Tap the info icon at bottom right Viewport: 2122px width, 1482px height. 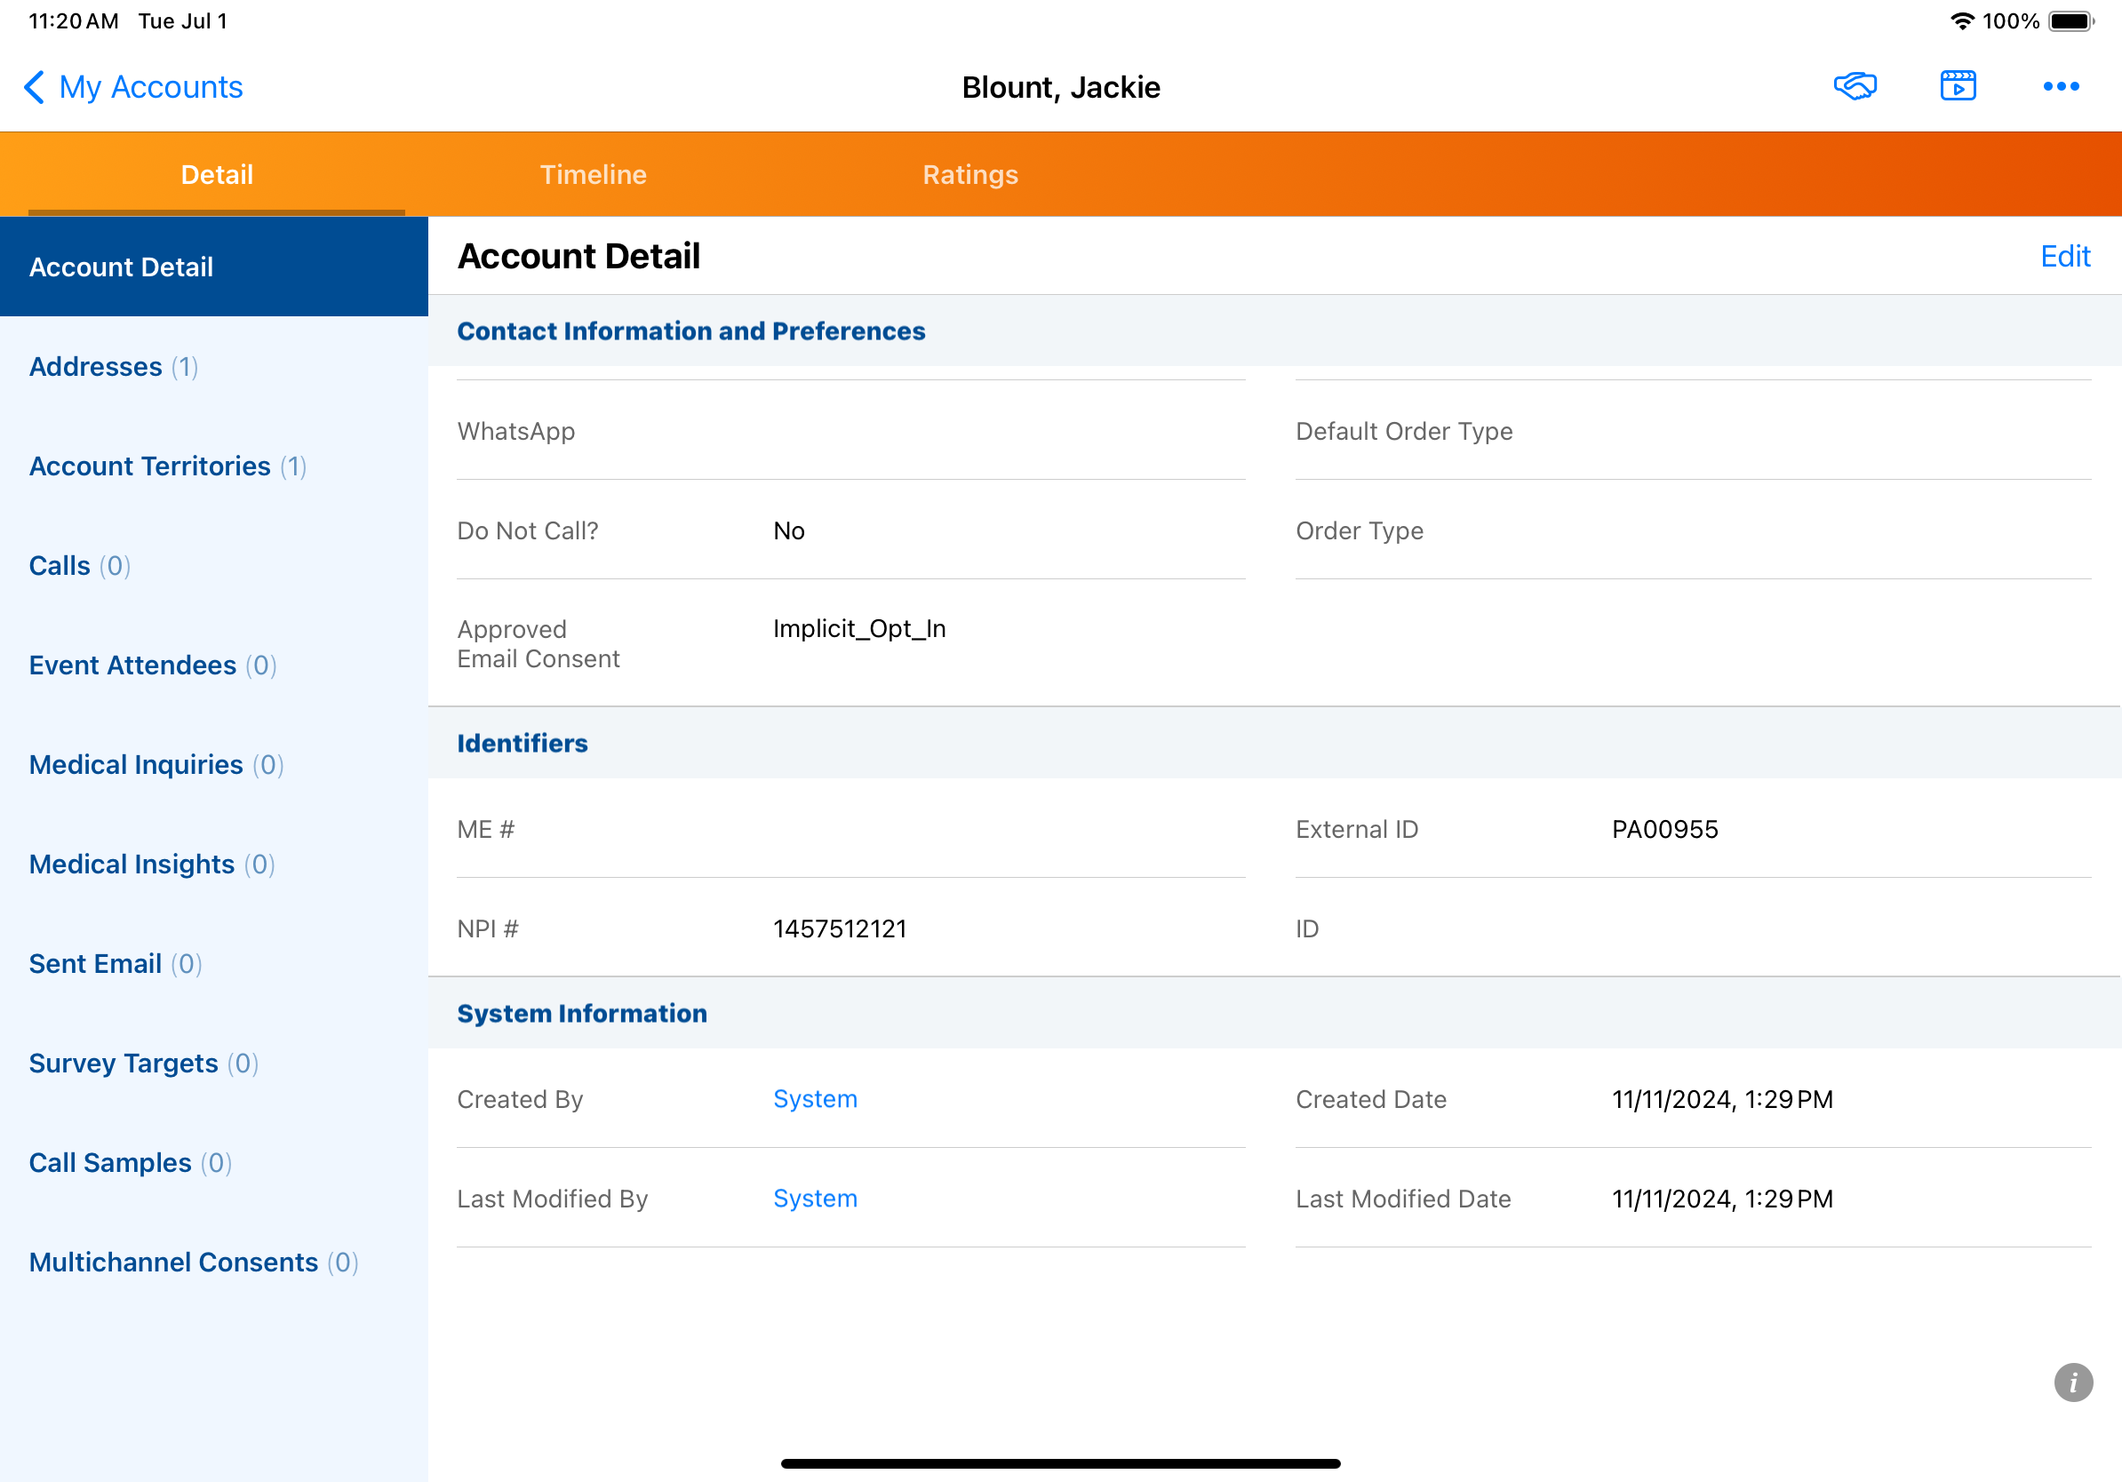pos(2072,1382)
